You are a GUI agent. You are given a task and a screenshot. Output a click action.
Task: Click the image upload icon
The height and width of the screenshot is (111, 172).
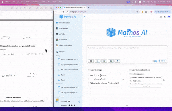point(111,61)
